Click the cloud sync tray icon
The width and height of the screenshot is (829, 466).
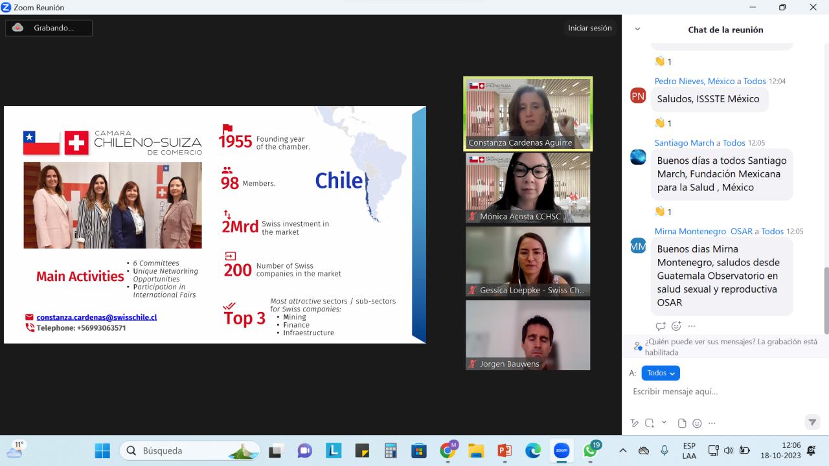point(643,450)
